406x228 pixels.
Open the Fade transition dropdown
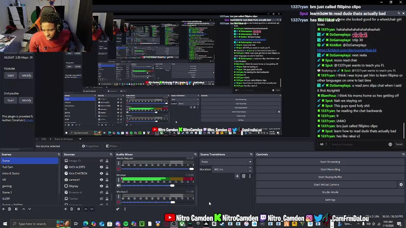click(x=226, y=162)
